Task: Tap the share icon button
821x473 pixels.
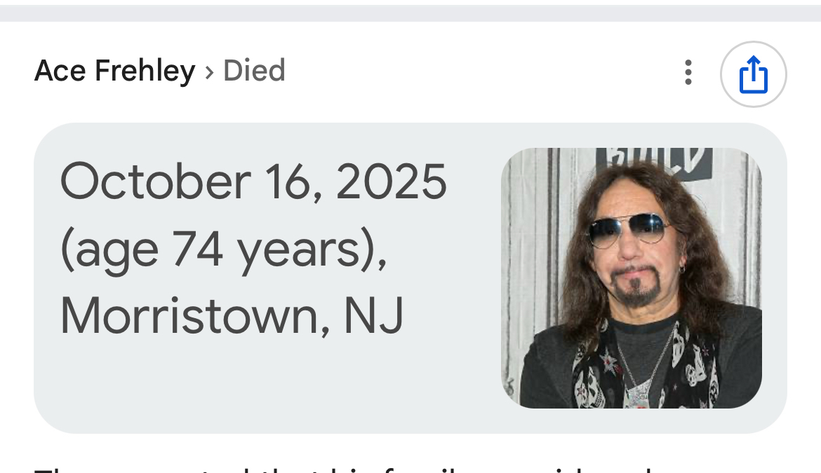Action: pos(754,74)
